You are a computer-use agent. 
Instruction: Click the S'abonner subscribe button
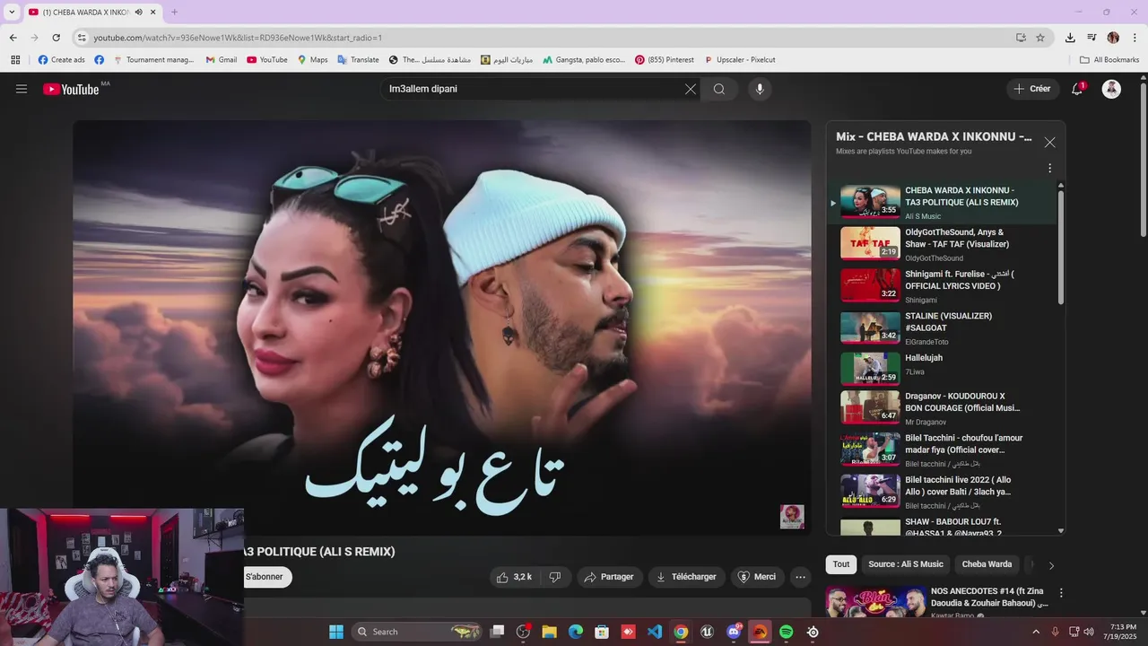click(x=266, y=577)
